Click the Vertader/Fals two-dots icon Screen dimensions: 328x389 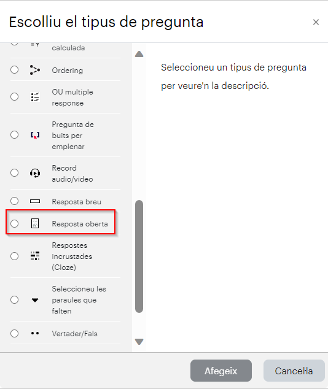35,333
